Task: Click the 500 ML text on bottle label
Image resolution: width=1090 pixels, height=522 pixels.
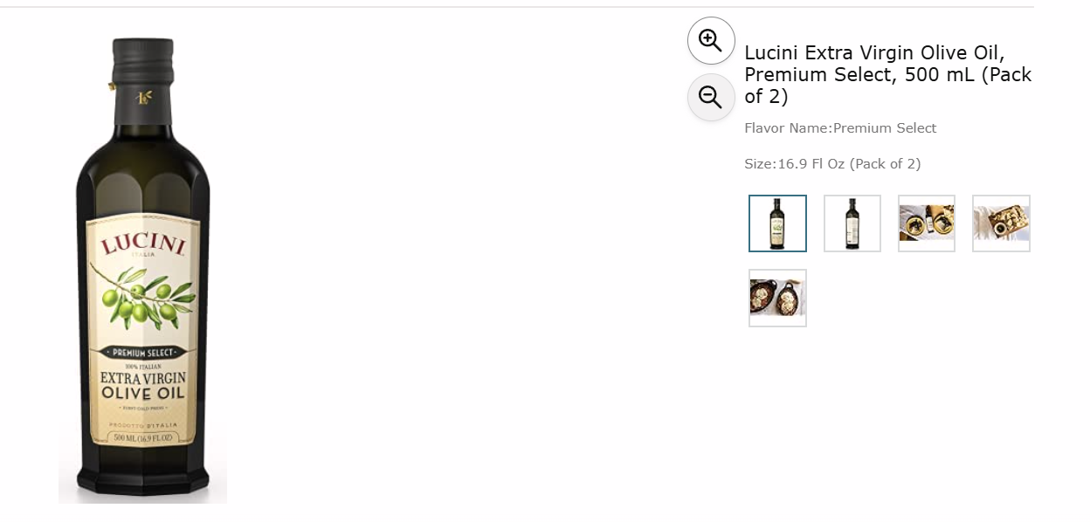Action: [x=143, y=437]
